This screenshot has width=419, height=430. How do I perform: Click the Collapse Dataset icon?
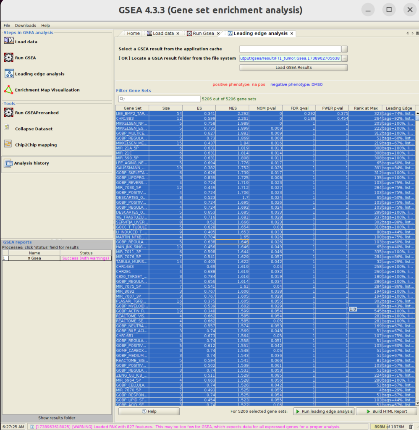point(7,127)
